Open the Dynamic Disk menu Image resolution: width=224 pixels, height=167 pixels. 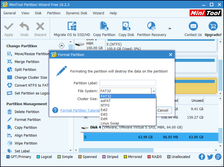[76, 13]
